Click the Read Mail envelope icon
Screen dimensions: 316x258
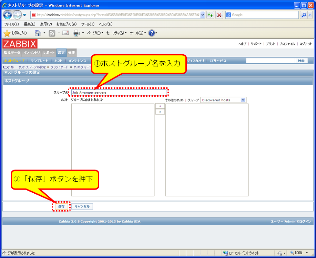point(65,33)
